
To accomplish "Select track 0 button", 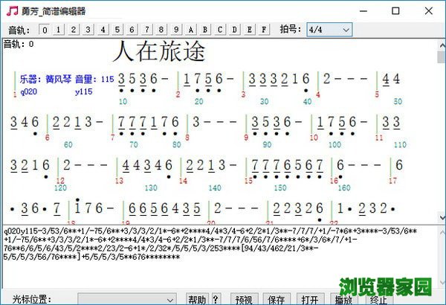I will (x=44, y=30).
